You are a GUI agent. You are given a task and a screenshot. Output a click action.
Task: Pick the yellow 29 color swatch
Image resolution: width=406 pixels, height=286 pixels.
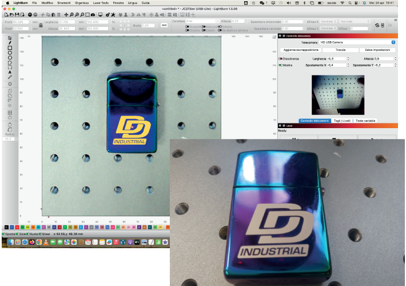(x=160, y=227)
